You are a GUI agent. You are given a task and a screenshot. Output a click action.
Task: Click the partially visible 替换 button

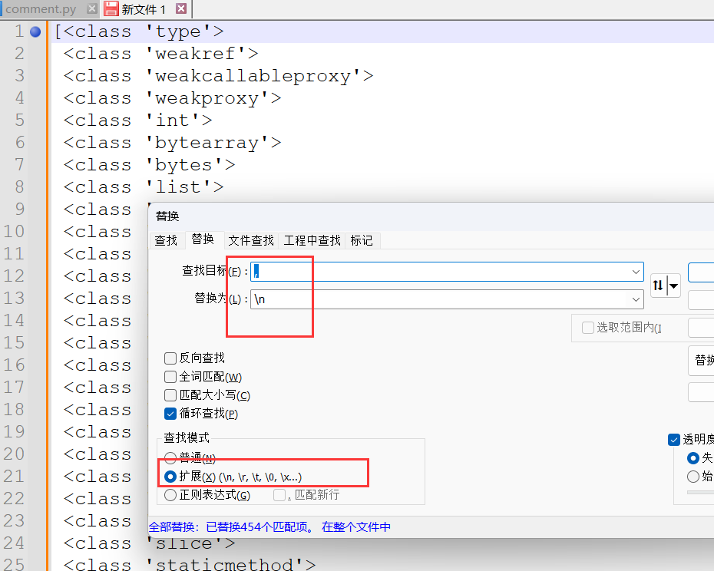(x=702, y=360)
